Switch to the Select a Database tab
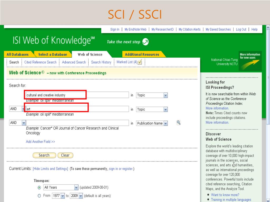The width and height of the screenshot is (270, 202). click(52, 54)
